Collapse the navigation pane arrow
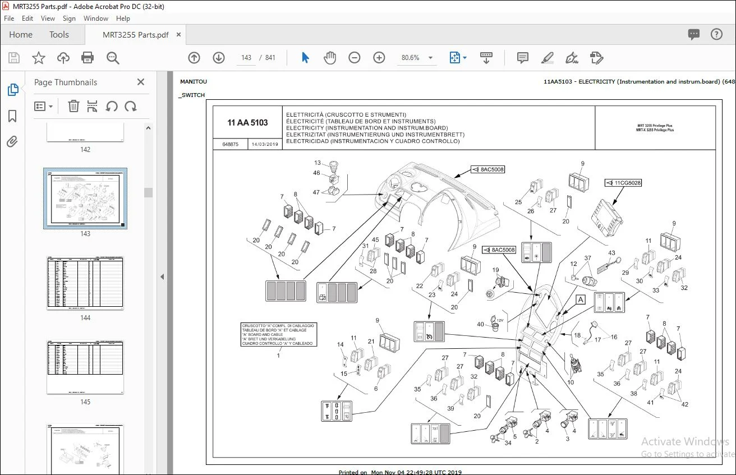 click(x=162, y=276)
